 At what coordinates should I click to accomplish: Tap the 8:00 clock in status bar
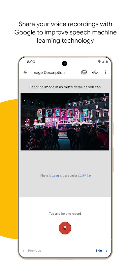click(31, 62)
